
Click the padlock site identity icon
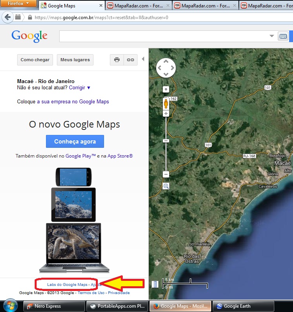point(30,17)
